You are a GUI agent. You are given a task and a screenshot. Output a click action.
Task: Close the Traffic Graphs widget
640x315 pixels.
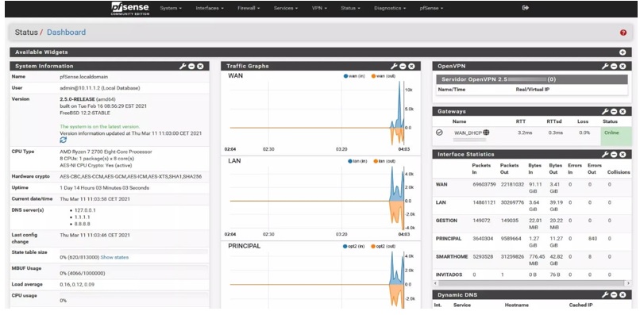(411, 66)
